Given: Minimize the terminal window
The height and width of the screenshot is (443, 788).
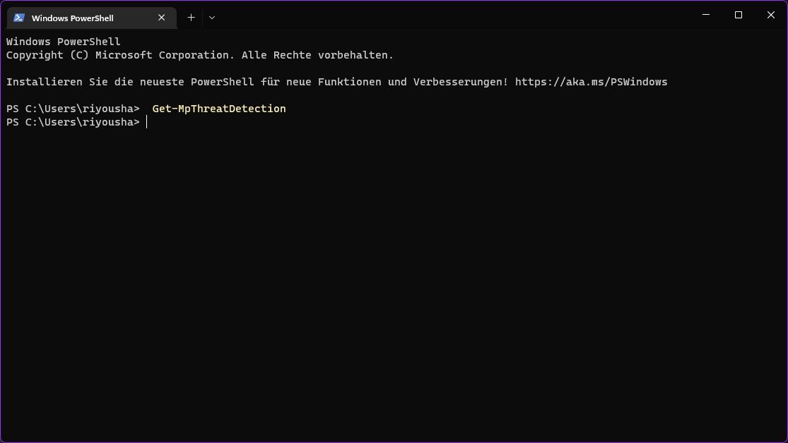Looking at the screenshot, I should [705, 15].
